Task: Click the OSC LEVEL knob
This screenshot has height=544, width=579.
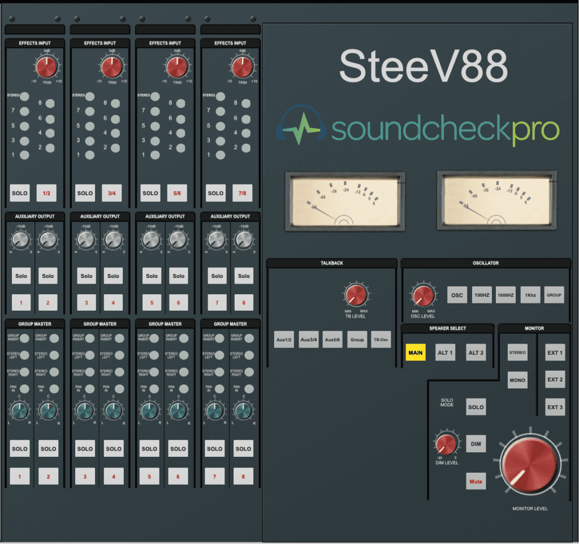Action: point(423,295)
